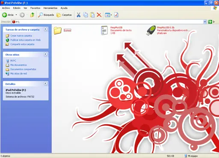Screen dimensions: 219x158
Task: Go back with the Atrás arrow button
Action: [x=8, y=15]
